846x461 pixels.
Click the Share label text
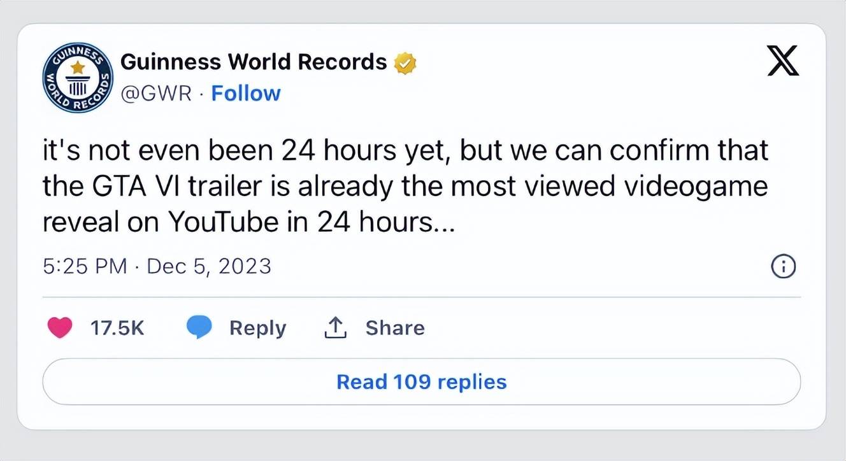click(x=394, y=328)
